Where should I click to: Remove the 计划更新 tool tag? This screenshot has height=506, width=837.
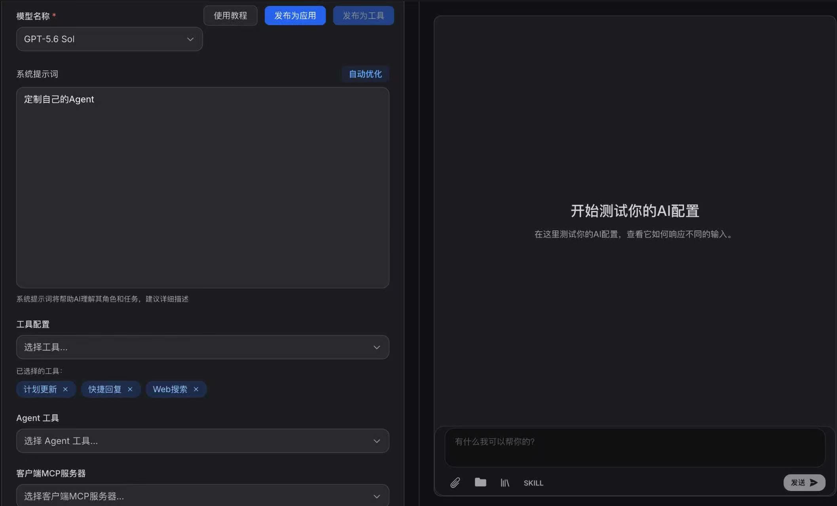(65, 389)
